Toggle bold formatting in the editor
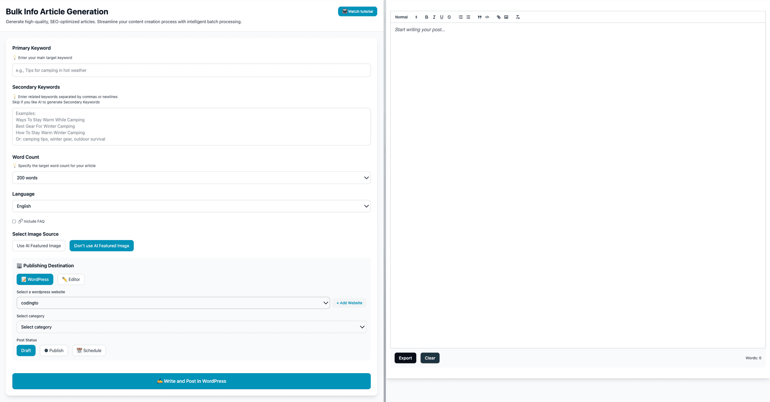The image size is (770, 402). (x=427, y=17)
